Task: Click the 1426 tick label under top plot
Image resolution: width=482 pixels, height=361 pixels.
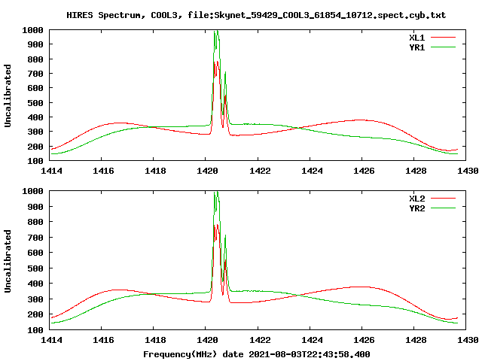Action: 364,171
